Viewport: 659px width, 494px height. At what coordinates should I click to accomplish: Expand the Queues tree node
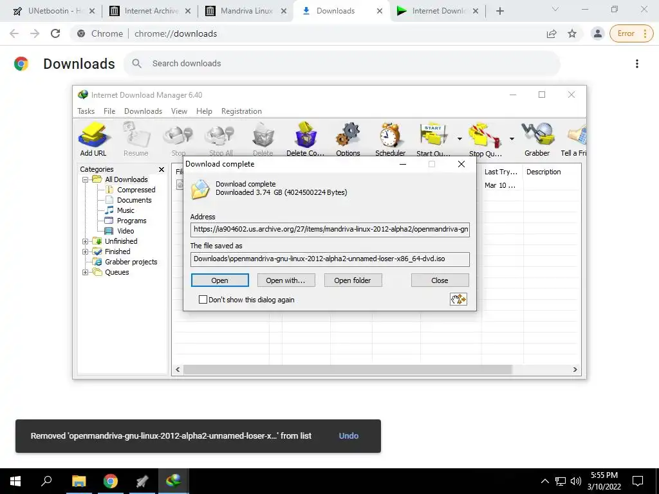click(x=86, y=272)
